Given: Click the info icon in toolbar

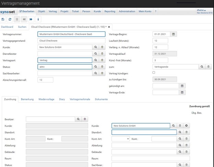Looking at the screenshot, I should tap(38, 19).
